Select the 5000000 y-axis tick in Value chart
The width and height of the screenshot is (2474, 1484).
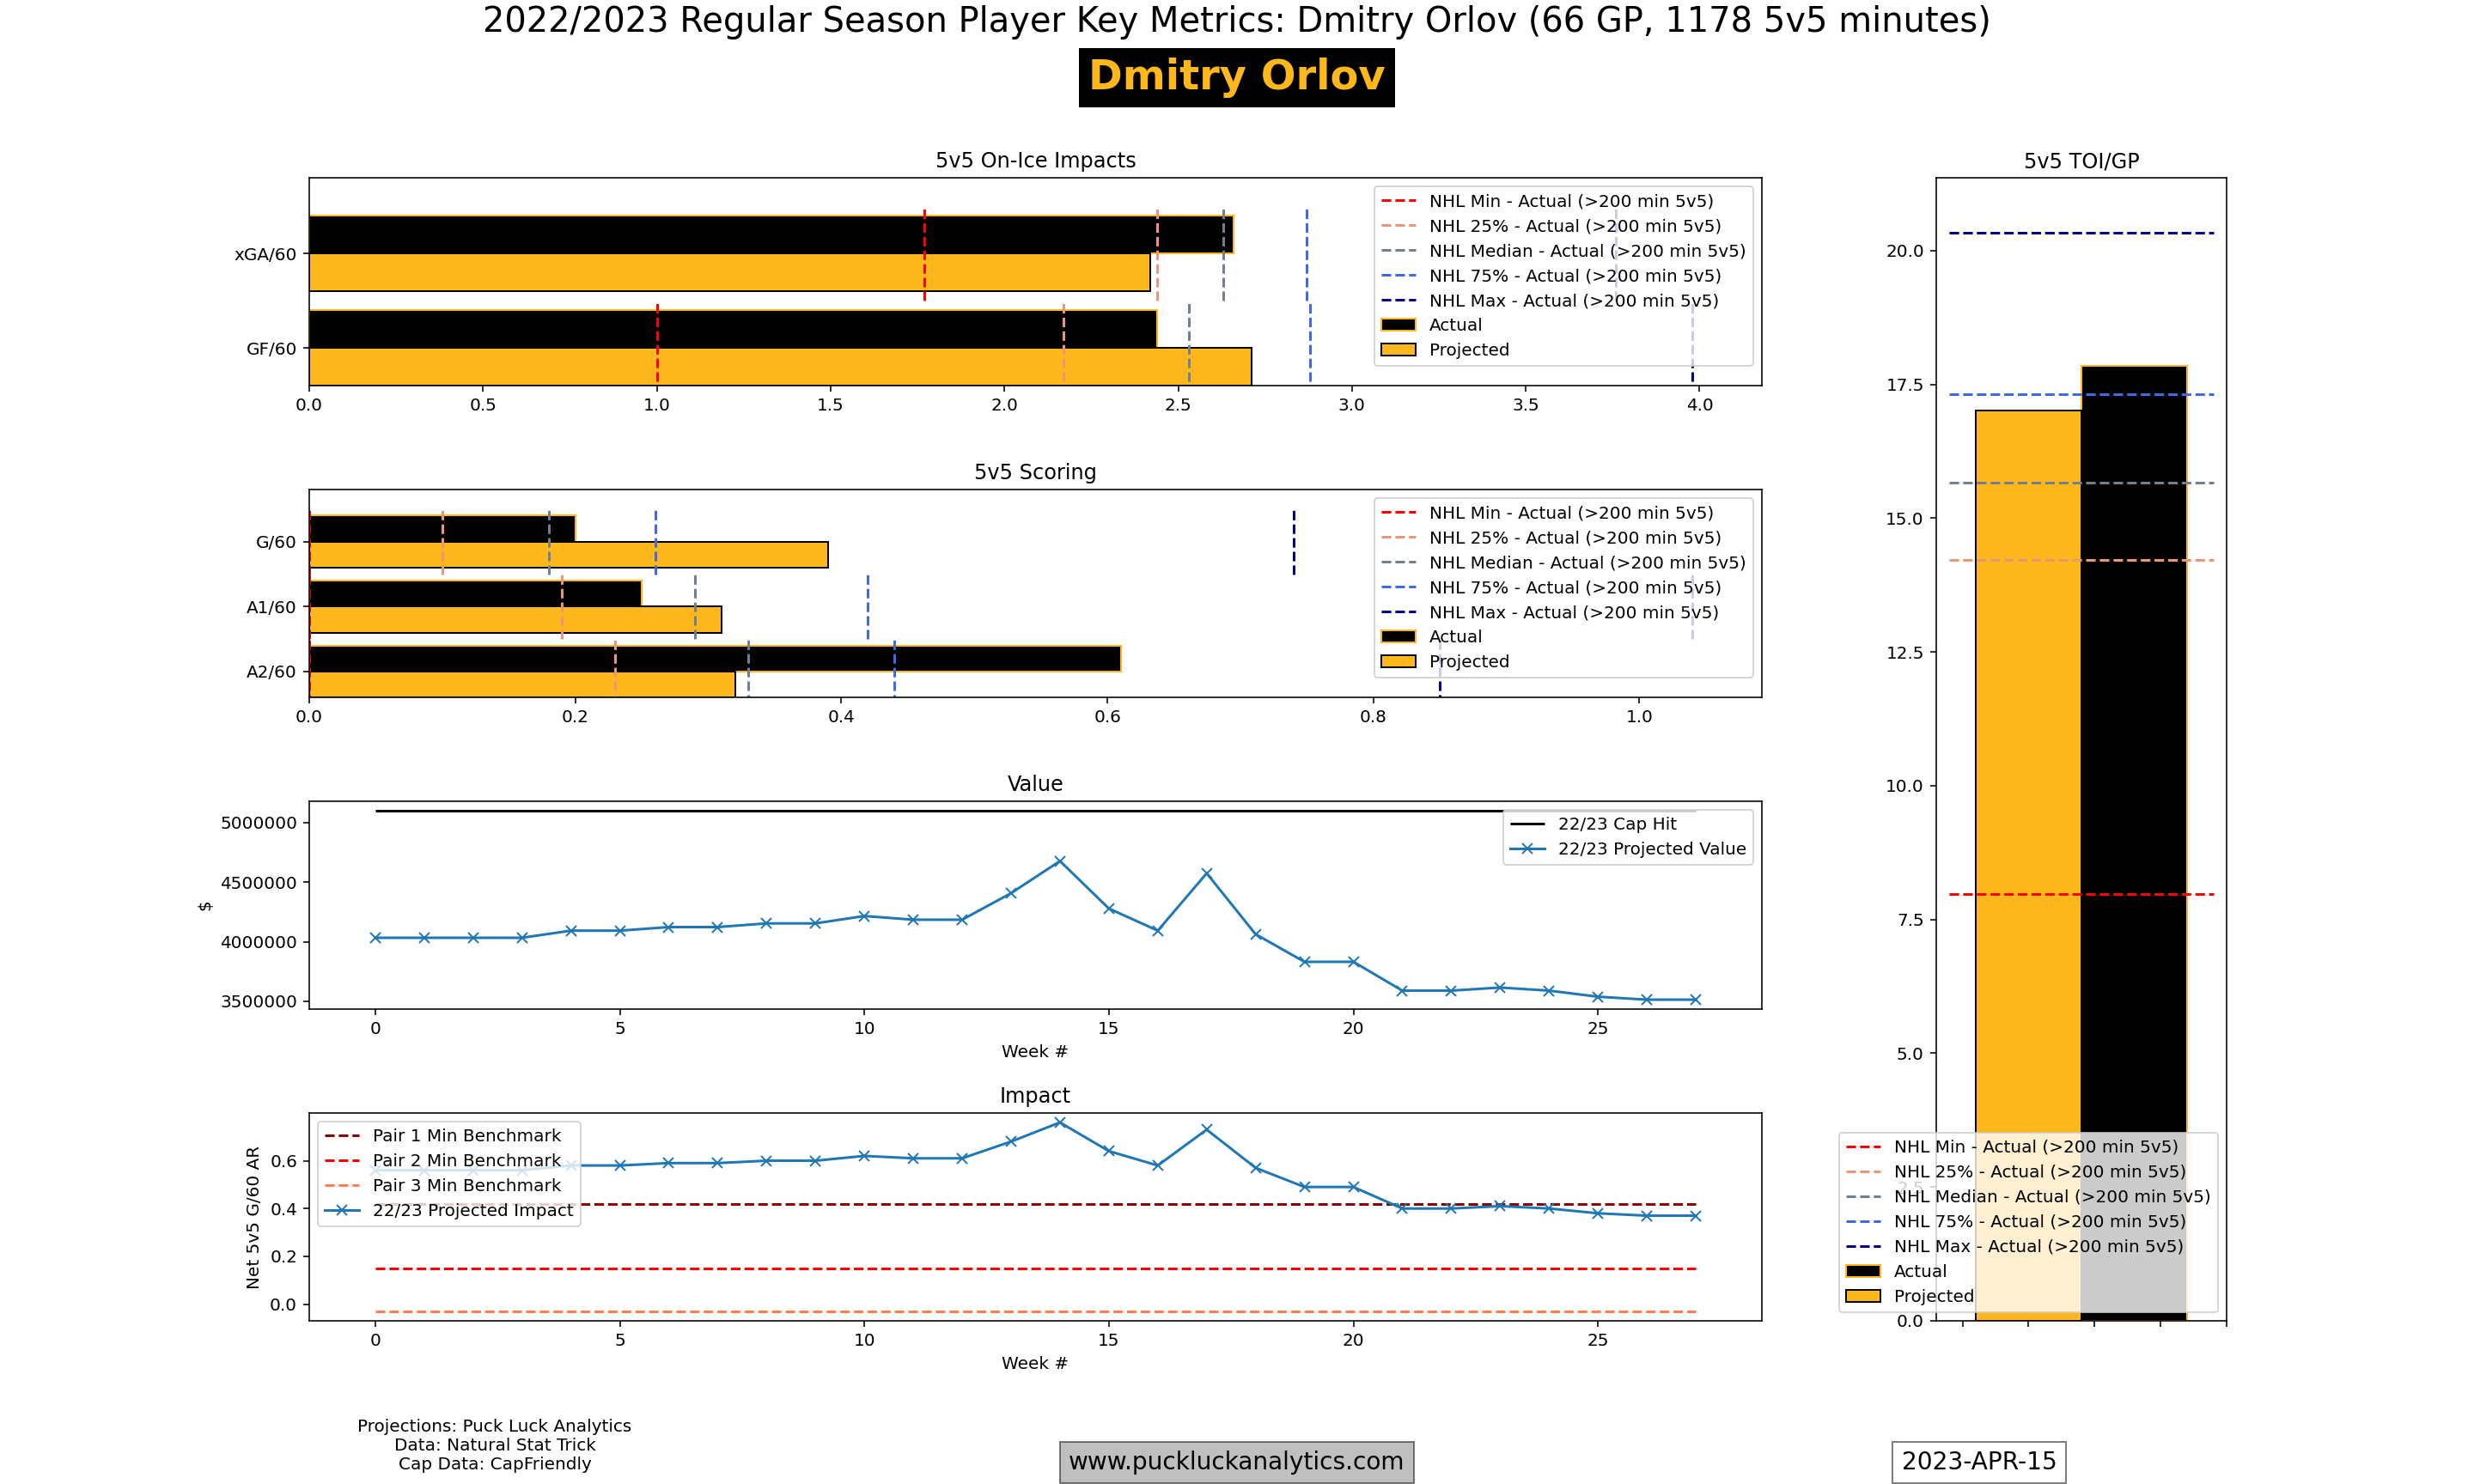click(258, 823)
